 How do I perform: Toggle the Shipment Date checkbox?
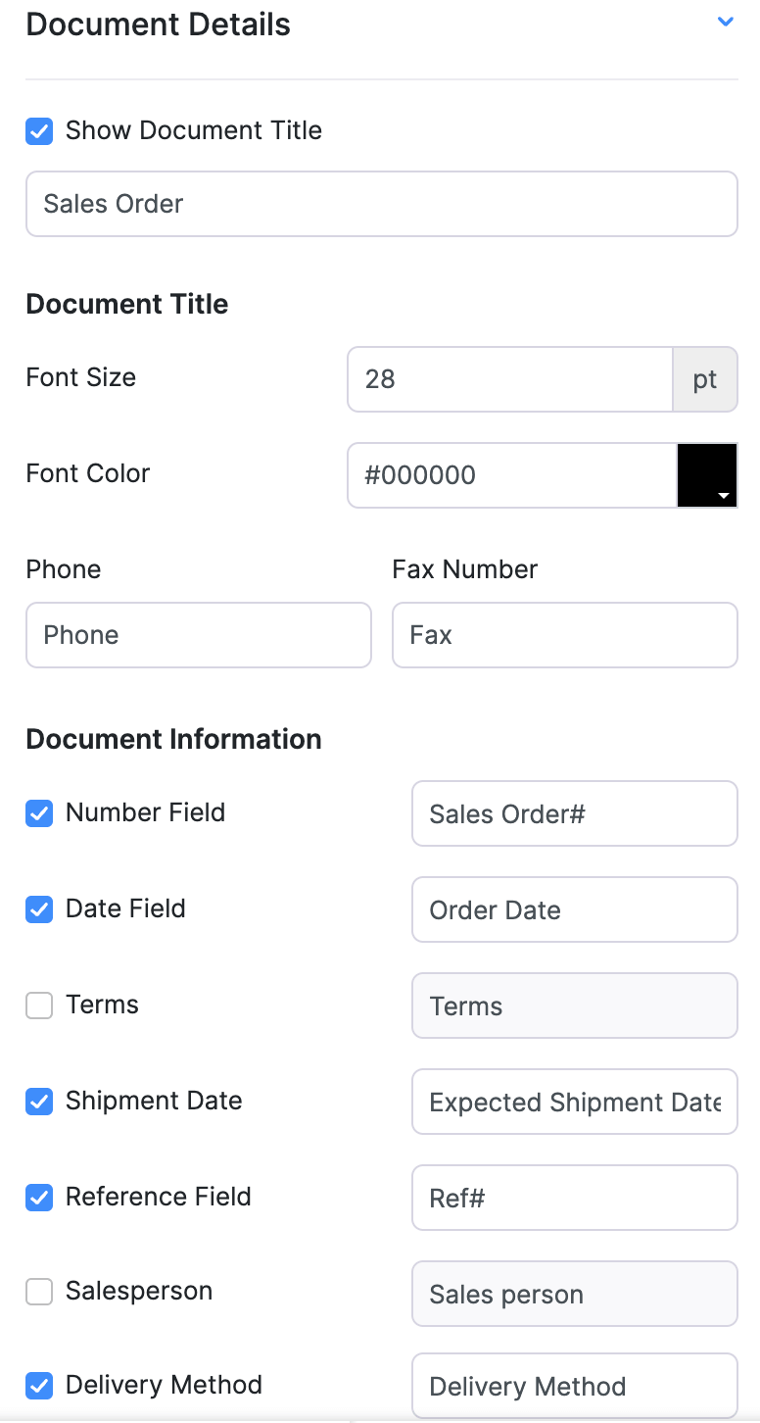[x=39, y=1102]
